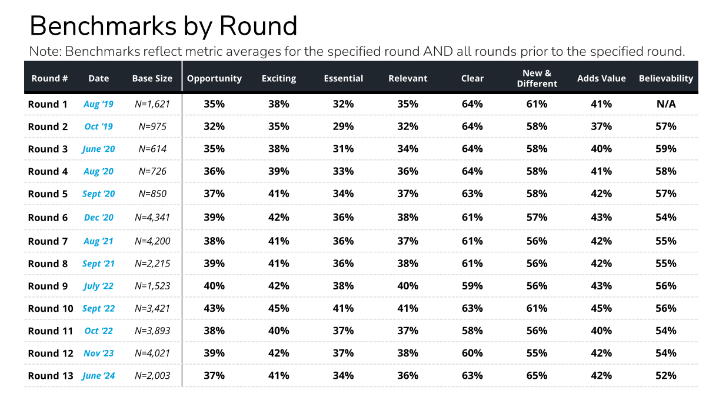Open the July '22 date link
The height and width of the screenshot is (397, 706).
pyautogui.click(x=98, y=286)
